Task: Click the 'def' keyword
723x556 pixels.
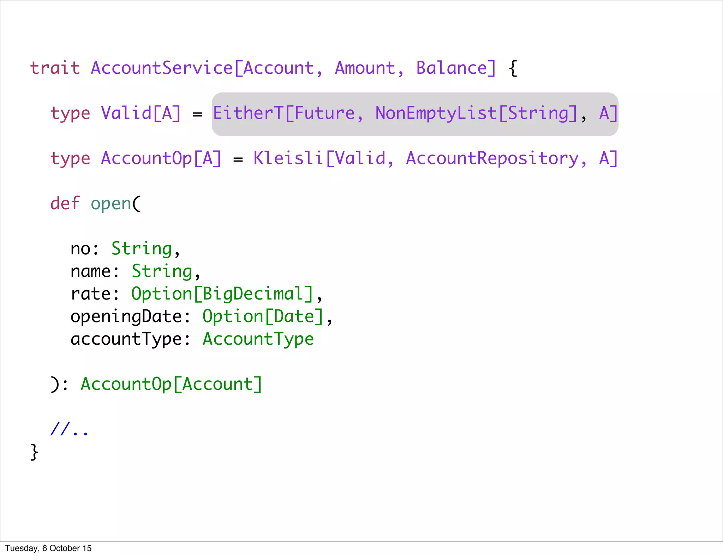Action: [x=65, y=204]
